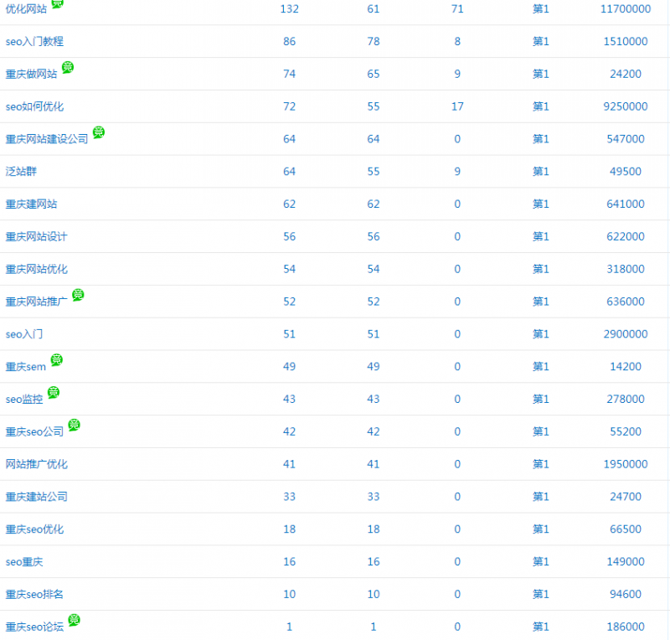Click the green 竞 badge beside 重庆网站推广
This screenshot has height=640, width=670.
[78, 295]
